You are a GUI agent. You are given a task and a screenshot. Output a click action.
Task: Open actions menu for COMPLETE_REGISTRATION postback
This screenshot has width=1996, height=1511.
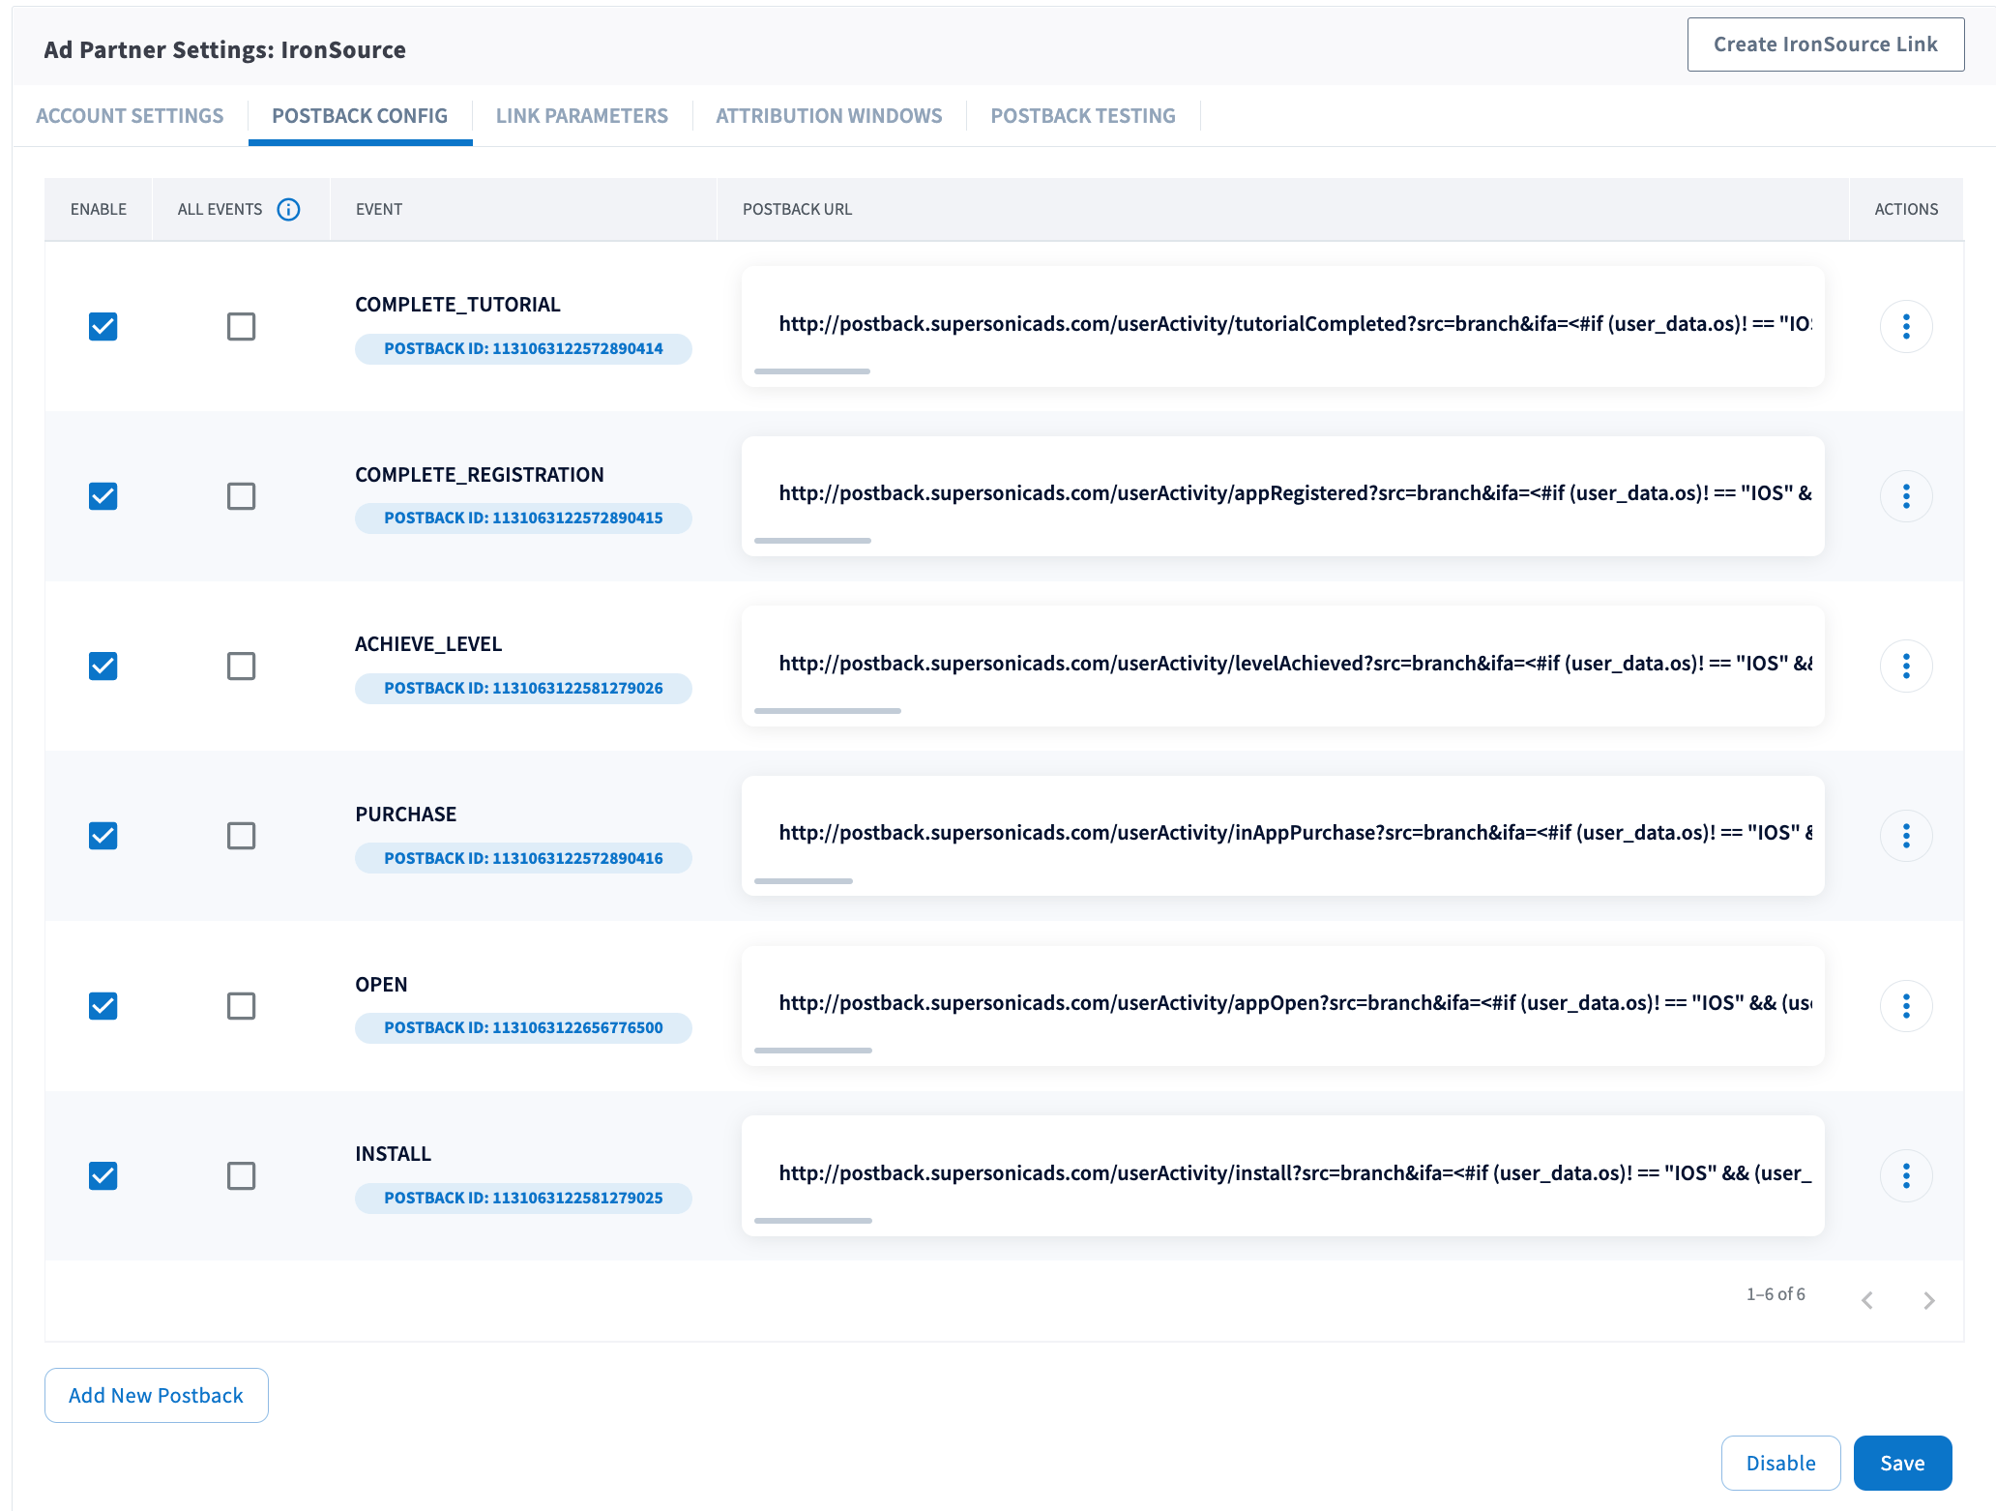[x=1905, y=496]
